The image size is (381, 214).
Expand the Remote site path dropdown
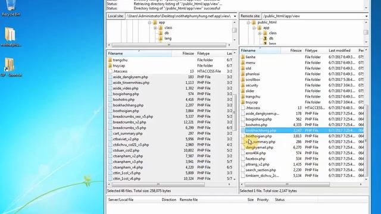pos(366,16)
